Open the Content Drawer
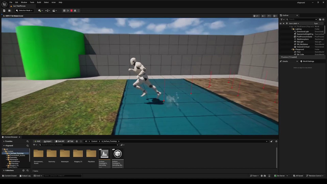This screenshot has width=327, height=184. tap(9, 176)
